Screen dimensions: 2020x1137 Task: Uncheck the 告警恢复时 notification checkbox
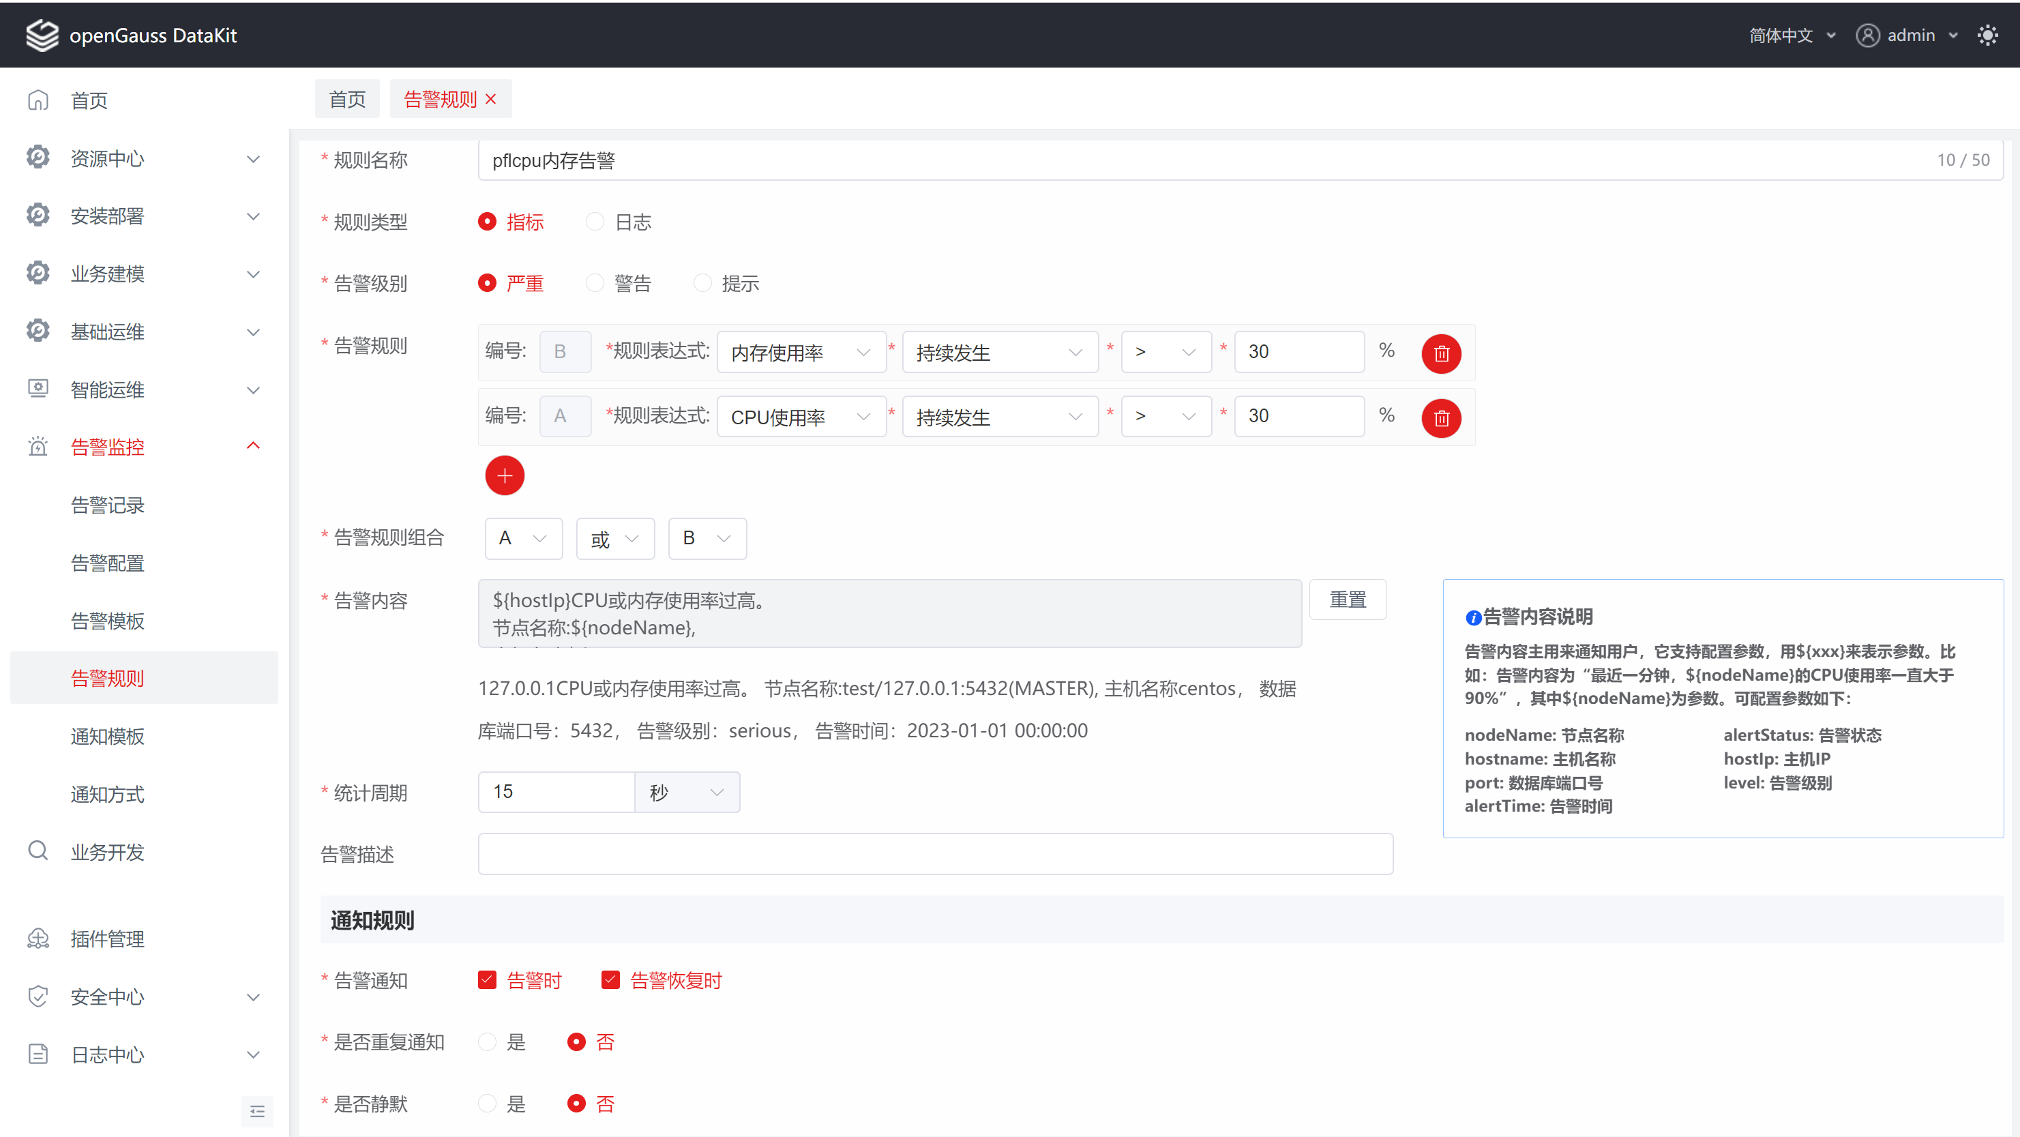610,979
